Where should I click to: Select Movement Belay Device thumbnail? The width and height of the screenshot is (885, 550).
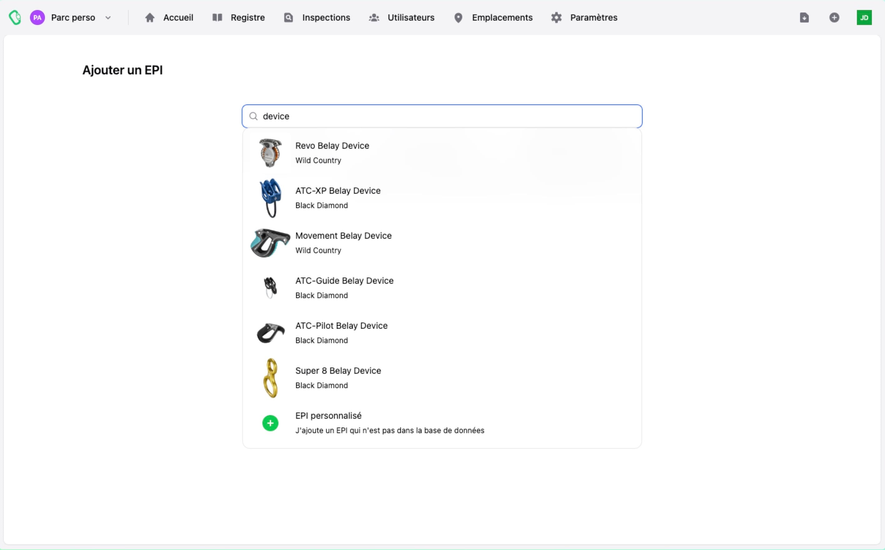coord(270,243)
